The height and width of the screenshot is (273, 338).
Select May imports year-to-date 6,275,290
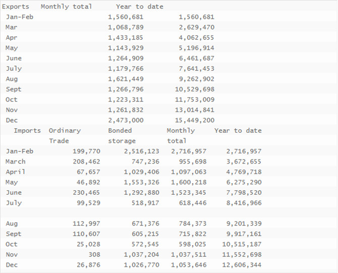click(x=244, y=183)
